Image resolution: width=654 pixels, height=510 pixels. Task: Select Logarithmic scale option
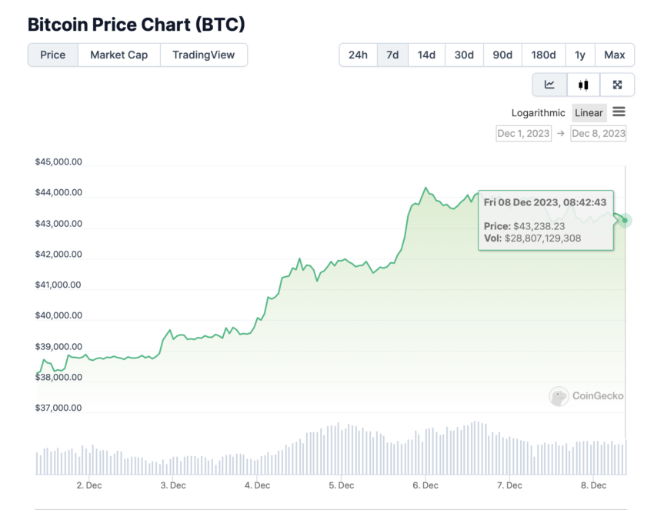(x=538, y=113)
